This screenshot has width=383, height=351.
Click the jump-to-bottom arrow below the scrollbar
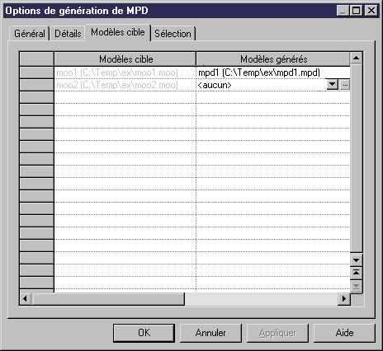click(356, 286)
